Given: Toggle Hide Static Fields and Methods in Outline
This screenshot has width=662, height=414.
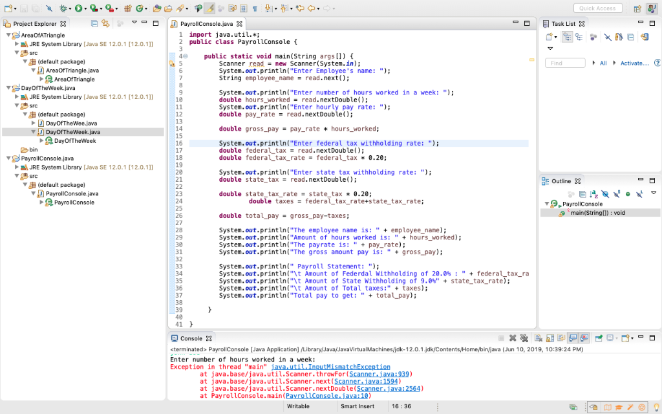Looking at the screenshot, I should 616,194.
